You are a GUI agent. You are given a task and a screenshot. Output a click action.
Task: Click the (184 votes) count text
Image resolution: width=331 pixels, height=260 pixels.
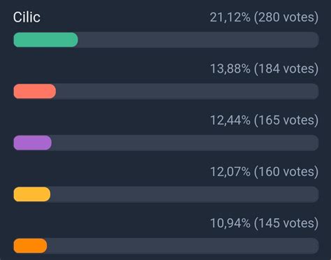286,69
